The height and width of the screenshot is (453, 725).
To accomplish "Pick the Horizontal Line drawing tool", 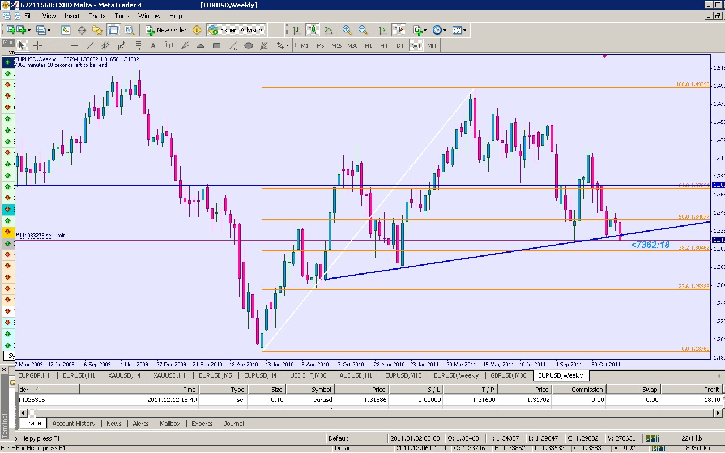I will 74,45.
